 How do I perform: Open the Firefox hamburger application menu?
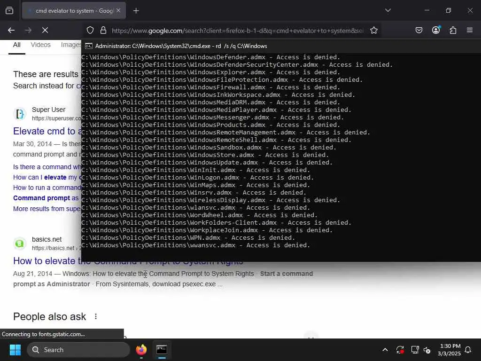470,30
